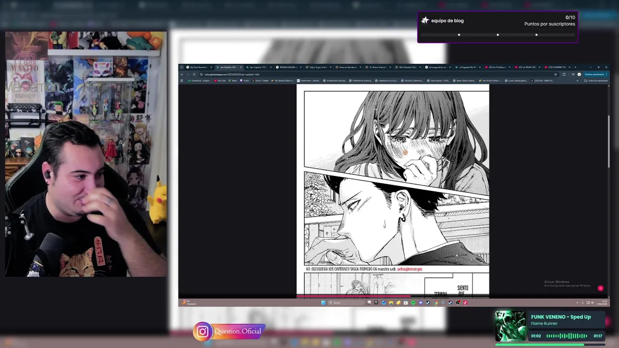Click the Question.Oficial Instagram handle

pos(237,332)
